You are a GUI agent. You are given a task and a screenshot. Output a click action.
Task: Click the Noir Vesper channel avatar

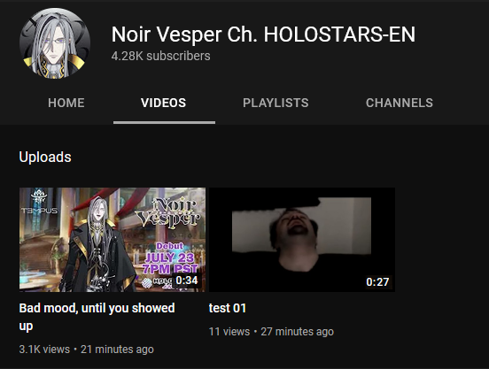point(55,43)
